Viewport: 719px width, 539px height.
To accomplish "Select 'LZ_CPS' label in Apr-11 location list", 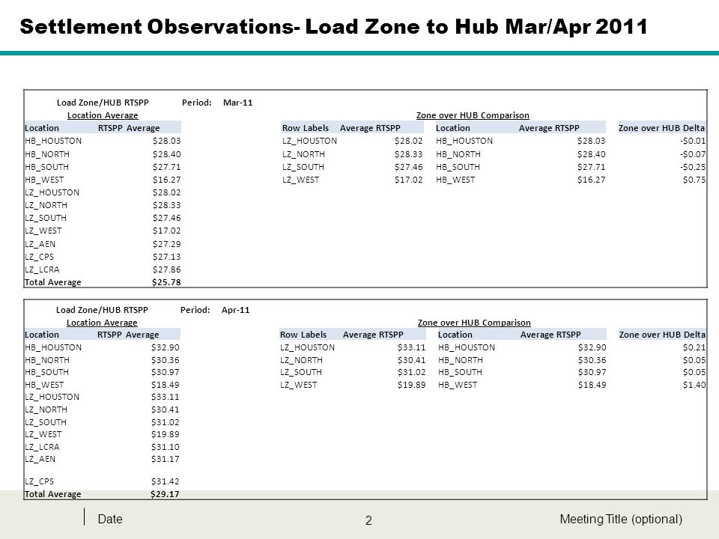I will (x=39, y=481).
